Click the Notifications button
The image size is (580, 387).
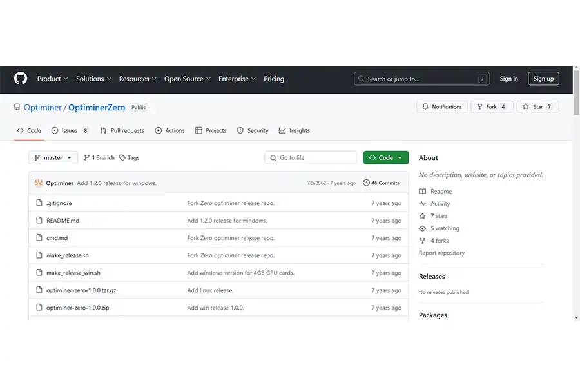pyautogui.click(x=442, y=106)
